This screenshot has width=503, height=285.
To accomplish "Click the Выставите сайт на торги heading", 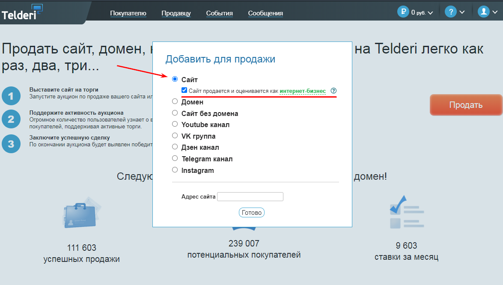I will [64, 90].
